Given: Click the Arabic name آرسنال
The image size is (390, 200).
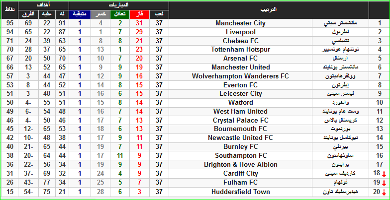Looking at the screenshot, I should pos(340,59).
